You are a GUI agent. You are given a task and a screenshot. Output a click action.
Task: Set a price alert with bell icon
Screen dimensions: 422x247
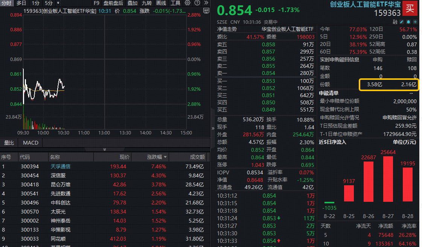pyautogui.click(x=408, y=22)
